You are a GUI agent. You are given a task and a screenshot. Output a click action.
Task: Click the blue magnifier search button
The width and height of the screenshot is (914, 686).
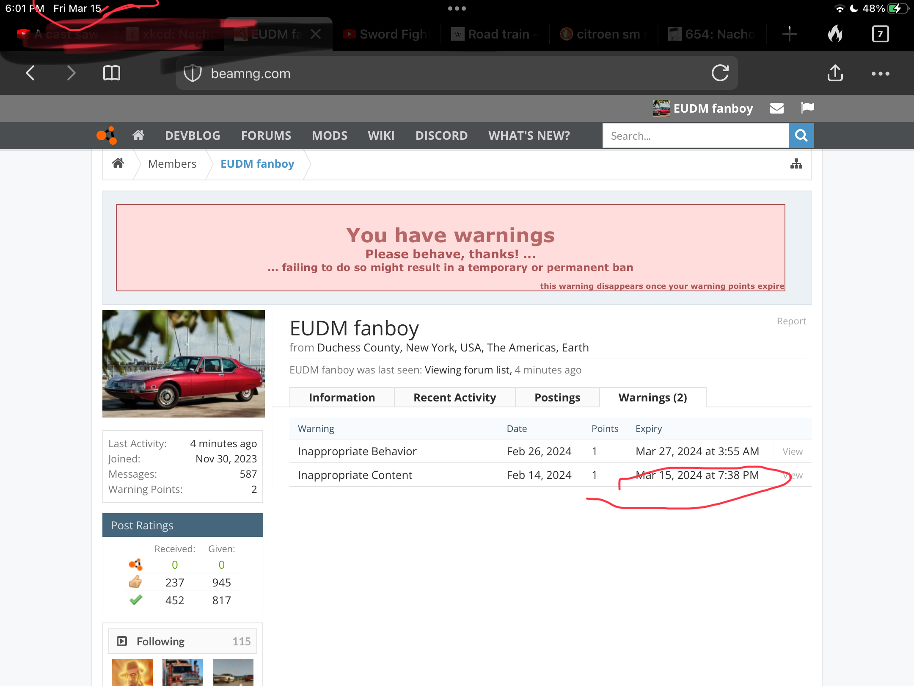tap(801, 136)
